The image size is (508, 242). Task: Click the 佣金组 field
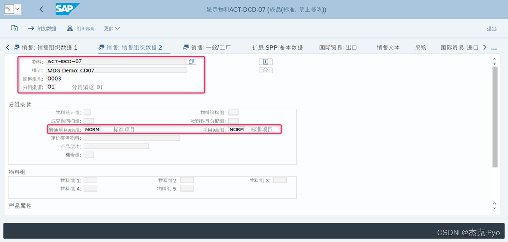coord(89,155)
